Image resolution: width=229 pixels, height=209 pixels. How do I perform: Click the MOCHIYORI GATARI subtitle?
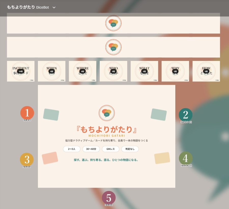(x=107, y=136)
